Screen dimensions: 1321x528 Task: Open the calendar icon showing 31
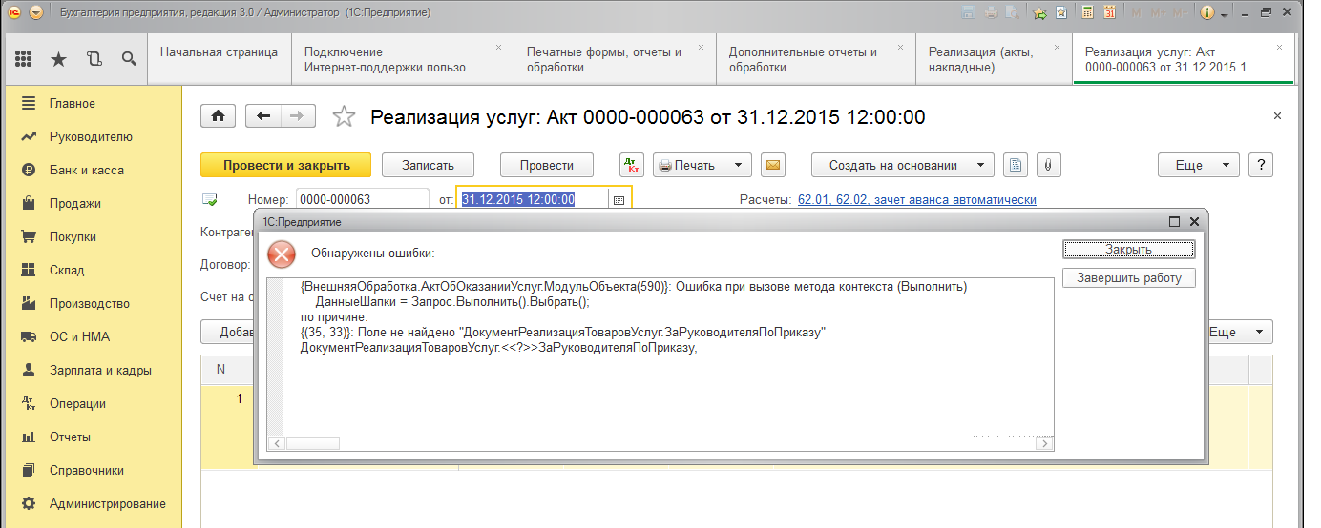click(x=1110, y=13)
